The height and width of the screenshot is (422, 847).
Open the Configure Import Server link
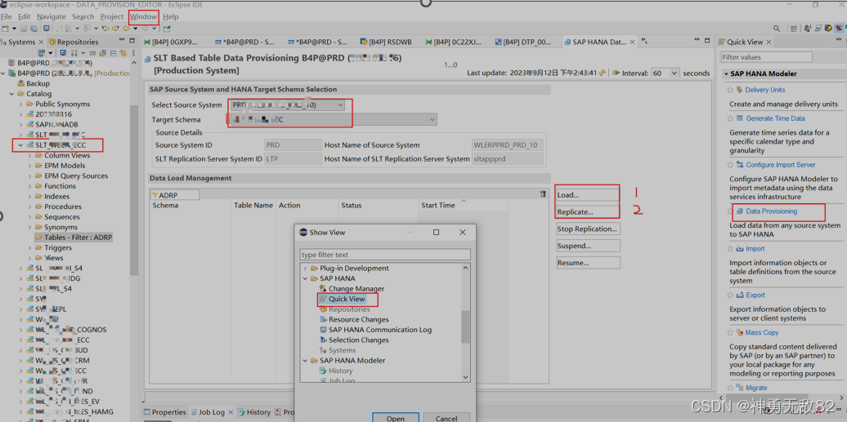[x=781, y=165]
